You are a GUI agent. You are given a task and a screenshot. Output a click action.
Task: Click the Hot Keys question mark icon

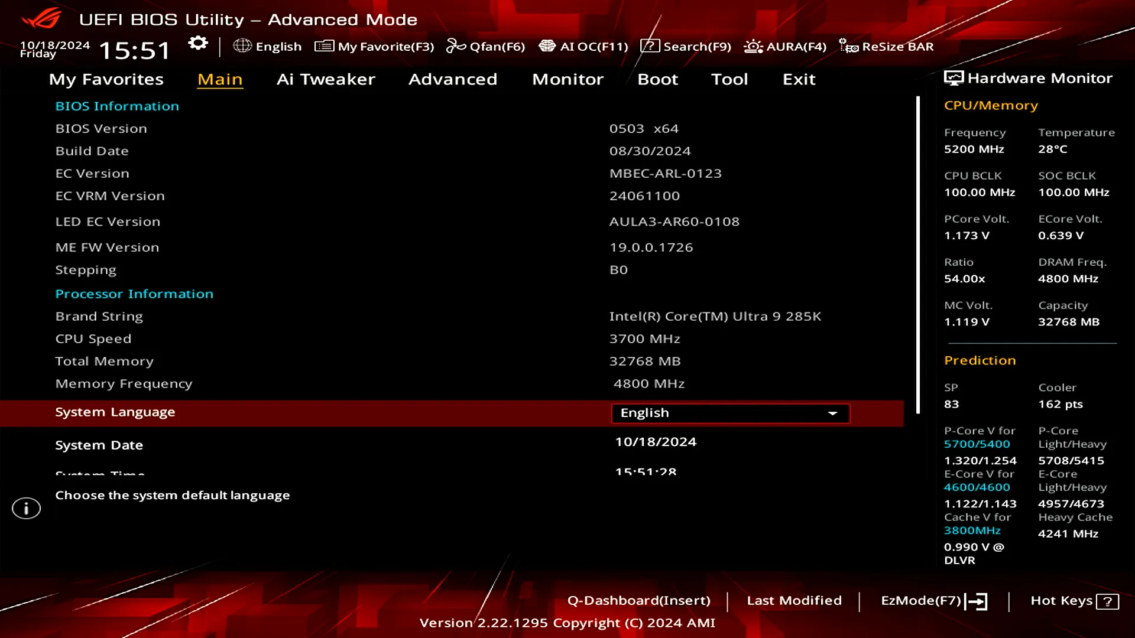point(1107,601)
